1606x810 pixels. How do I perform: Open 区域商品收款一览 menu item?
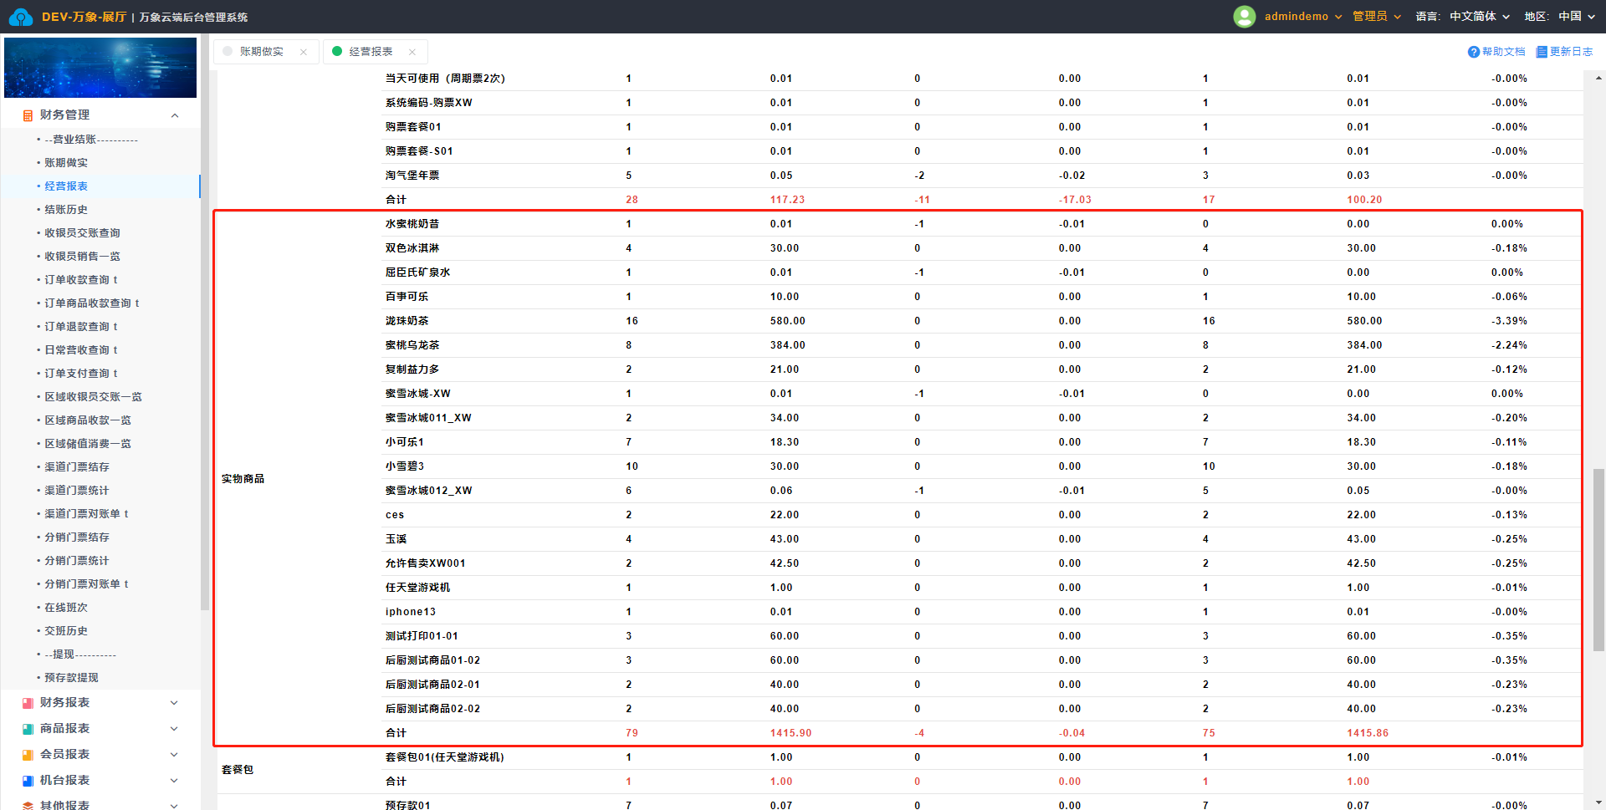click(x=88, y=420)
